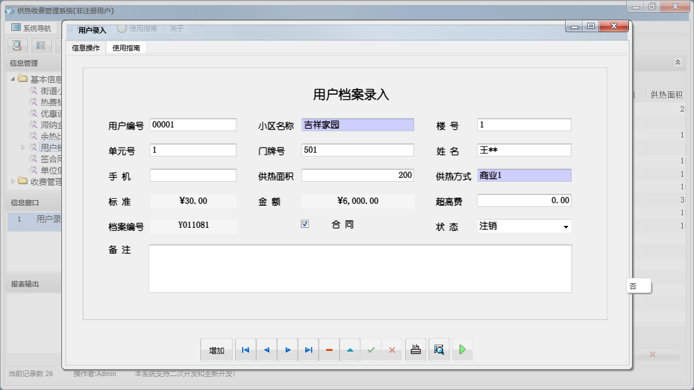
Task: Jump to the first record
Action: [x=245, y=350]
